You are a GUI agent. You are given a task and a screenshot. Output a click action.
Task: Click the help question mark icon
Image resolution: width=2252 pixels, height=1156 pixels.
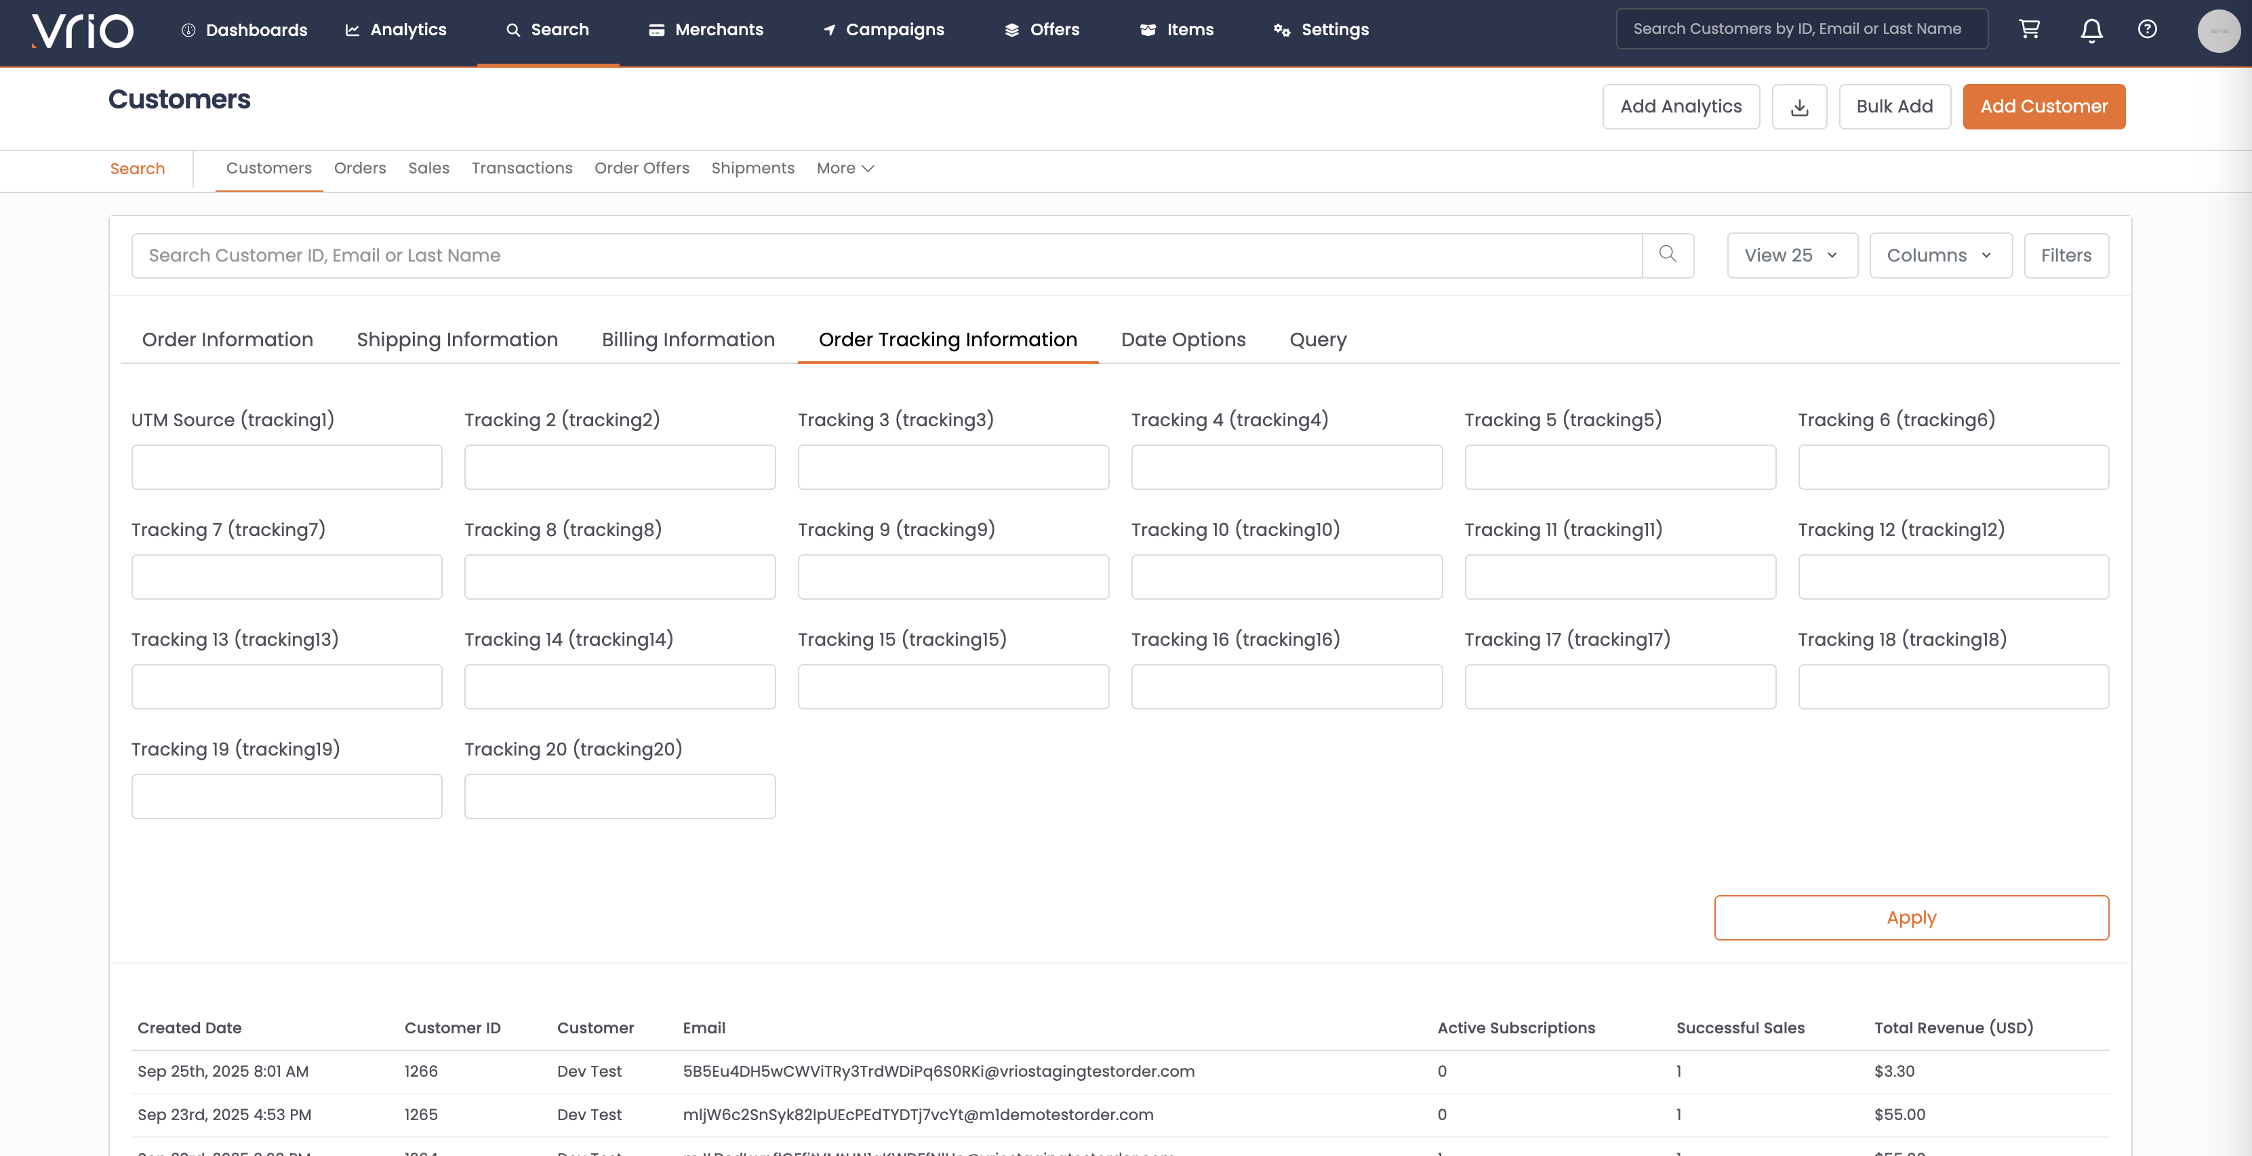pyautogui.click(x=2147, y=29)
